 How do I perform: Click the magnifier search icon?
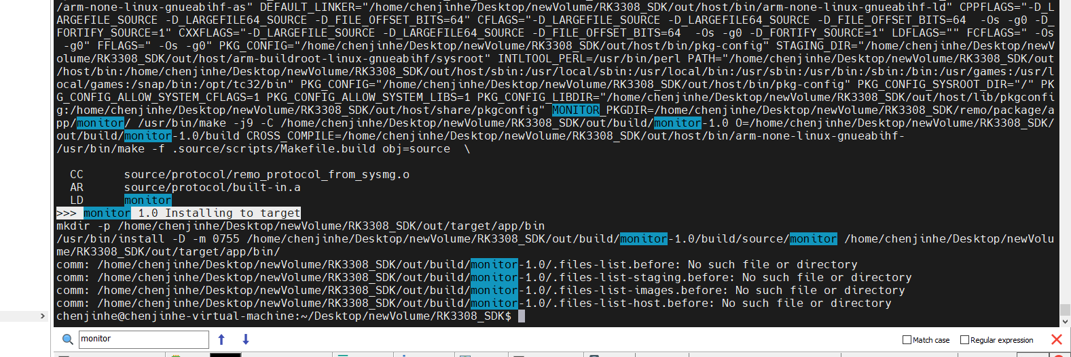(x=67, y=339)
